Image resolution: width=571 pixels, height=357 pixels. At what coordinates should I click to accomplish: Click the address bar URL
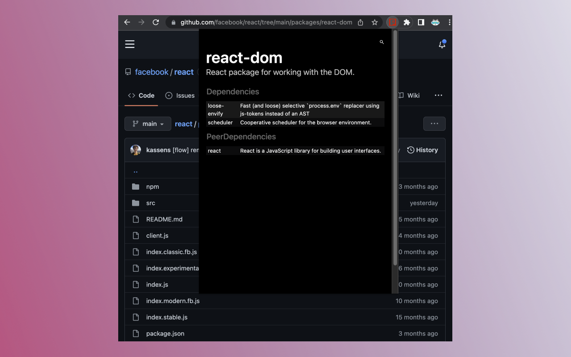tap(266, 22)
